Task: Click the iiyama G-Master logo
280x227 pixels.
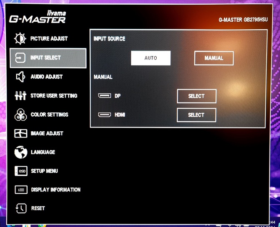Action: tap(38, 17)
